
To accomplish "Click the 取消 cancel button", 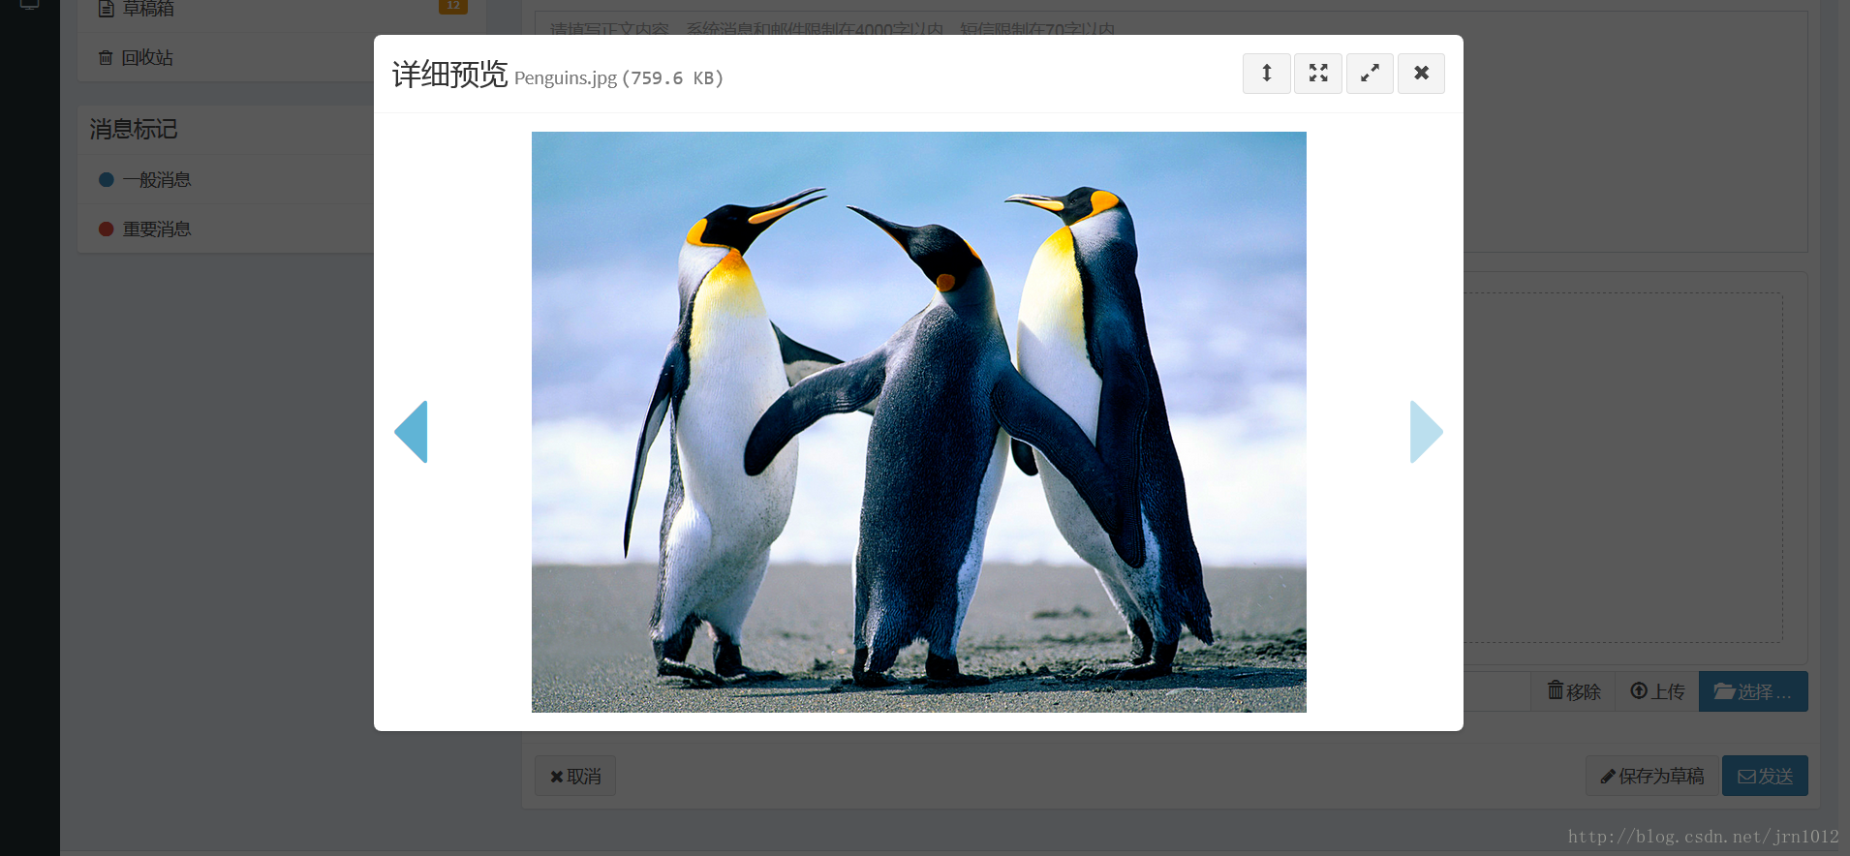I will coord(575,777).
